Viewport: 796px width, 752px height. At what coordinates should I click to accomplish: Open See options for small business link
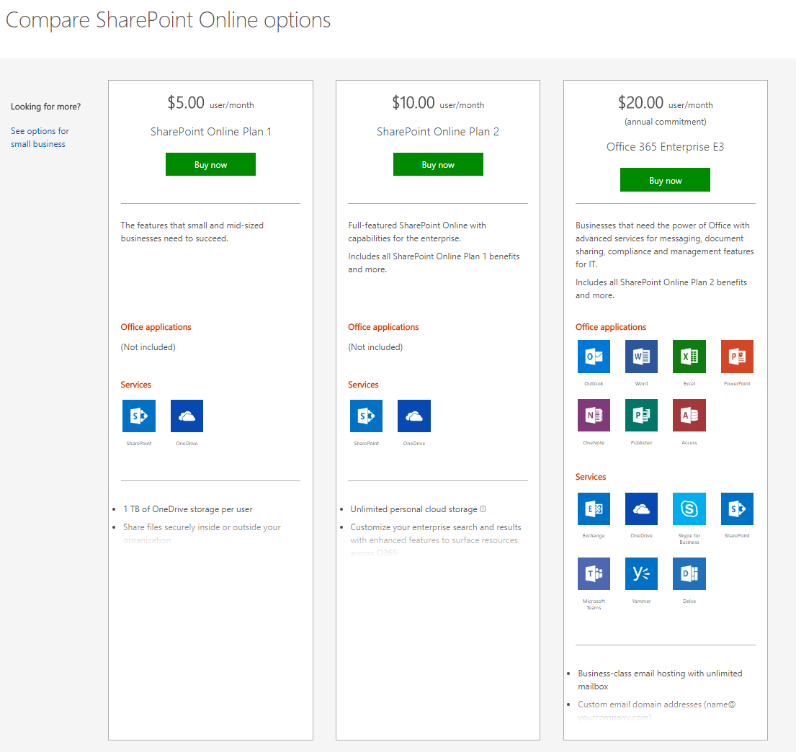coord(40,138)
